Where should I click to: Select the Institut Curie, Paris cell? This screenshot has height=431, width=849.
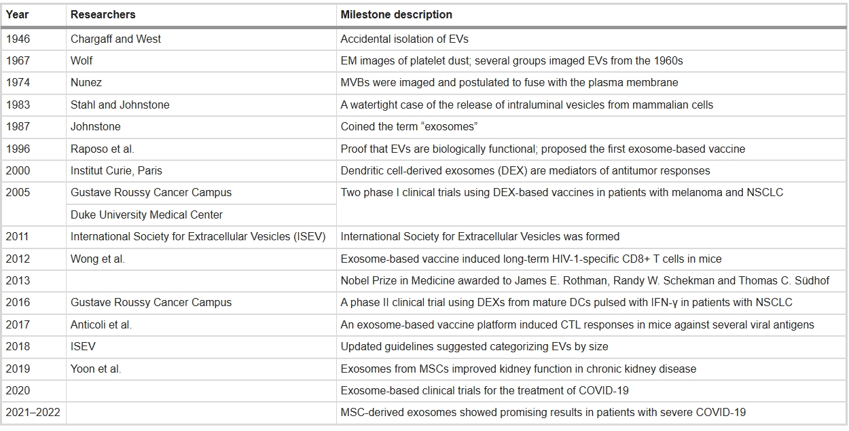tap(117, 170)
